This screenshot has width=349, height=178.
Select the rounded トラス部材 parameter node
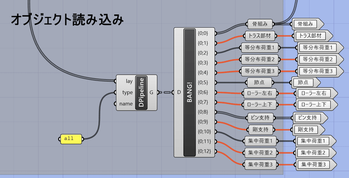point(260,35)
